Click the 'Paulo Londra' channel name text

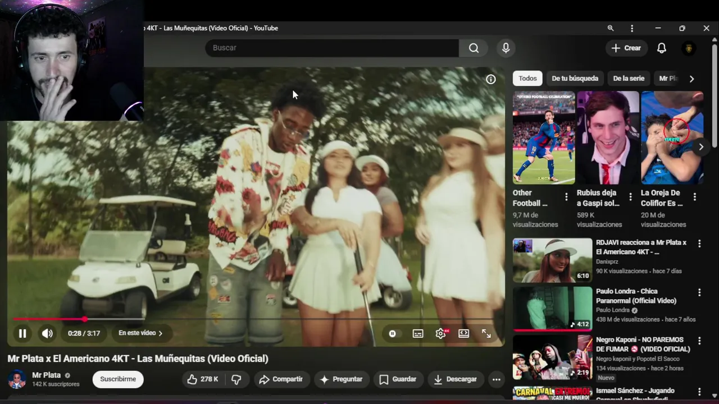tap(613, 310)
